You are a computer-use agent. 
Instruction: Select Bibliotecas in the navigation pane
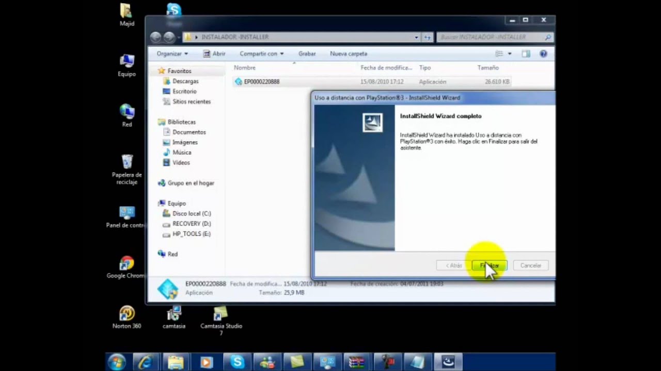pyautogui.click(x=181, y=122)
